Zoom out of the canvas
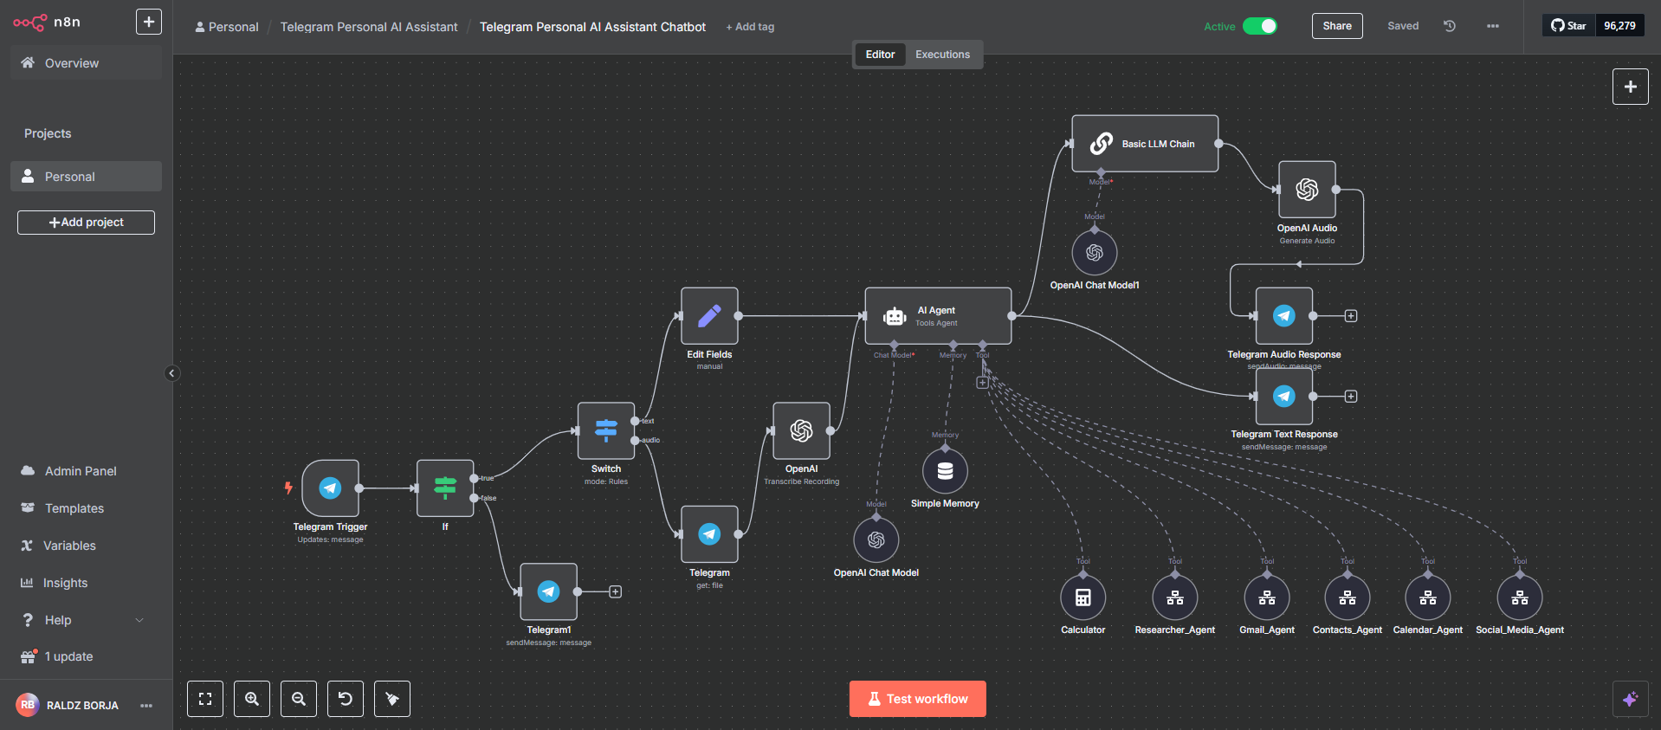The width and height of the screenshot is (1661, 730). click(x=299, y=699)
